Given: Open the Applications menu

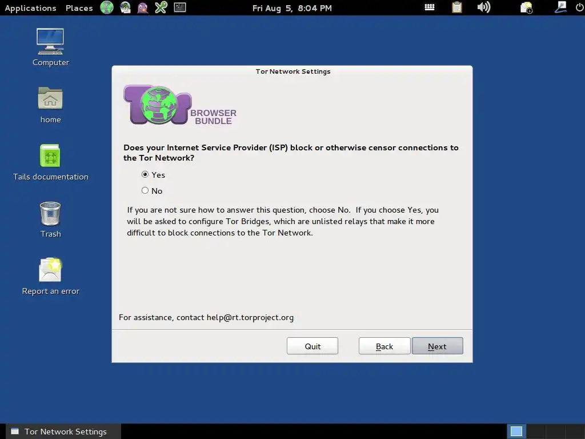Looking at the screenshot, I should [31, 8].
